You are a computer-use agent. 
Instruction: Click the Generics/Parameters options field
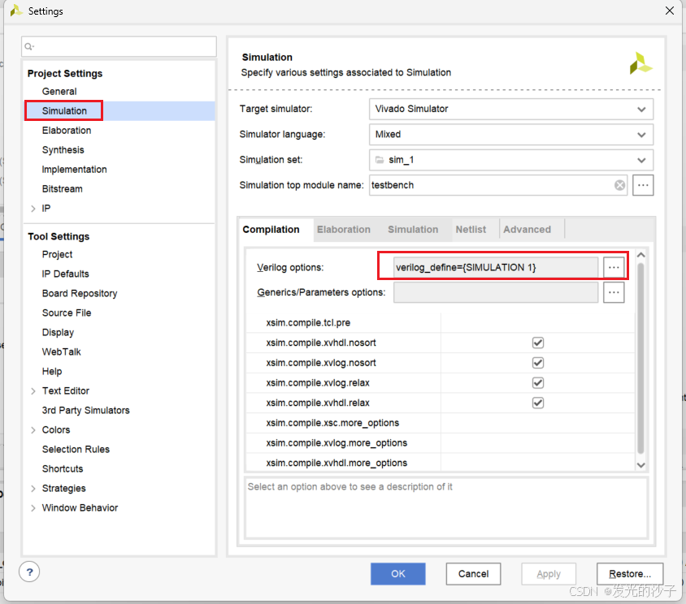[495, 292]
